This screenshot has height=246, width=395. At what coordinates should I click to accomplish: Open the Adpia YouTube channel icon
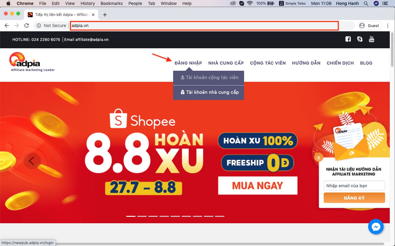[372, 39]
